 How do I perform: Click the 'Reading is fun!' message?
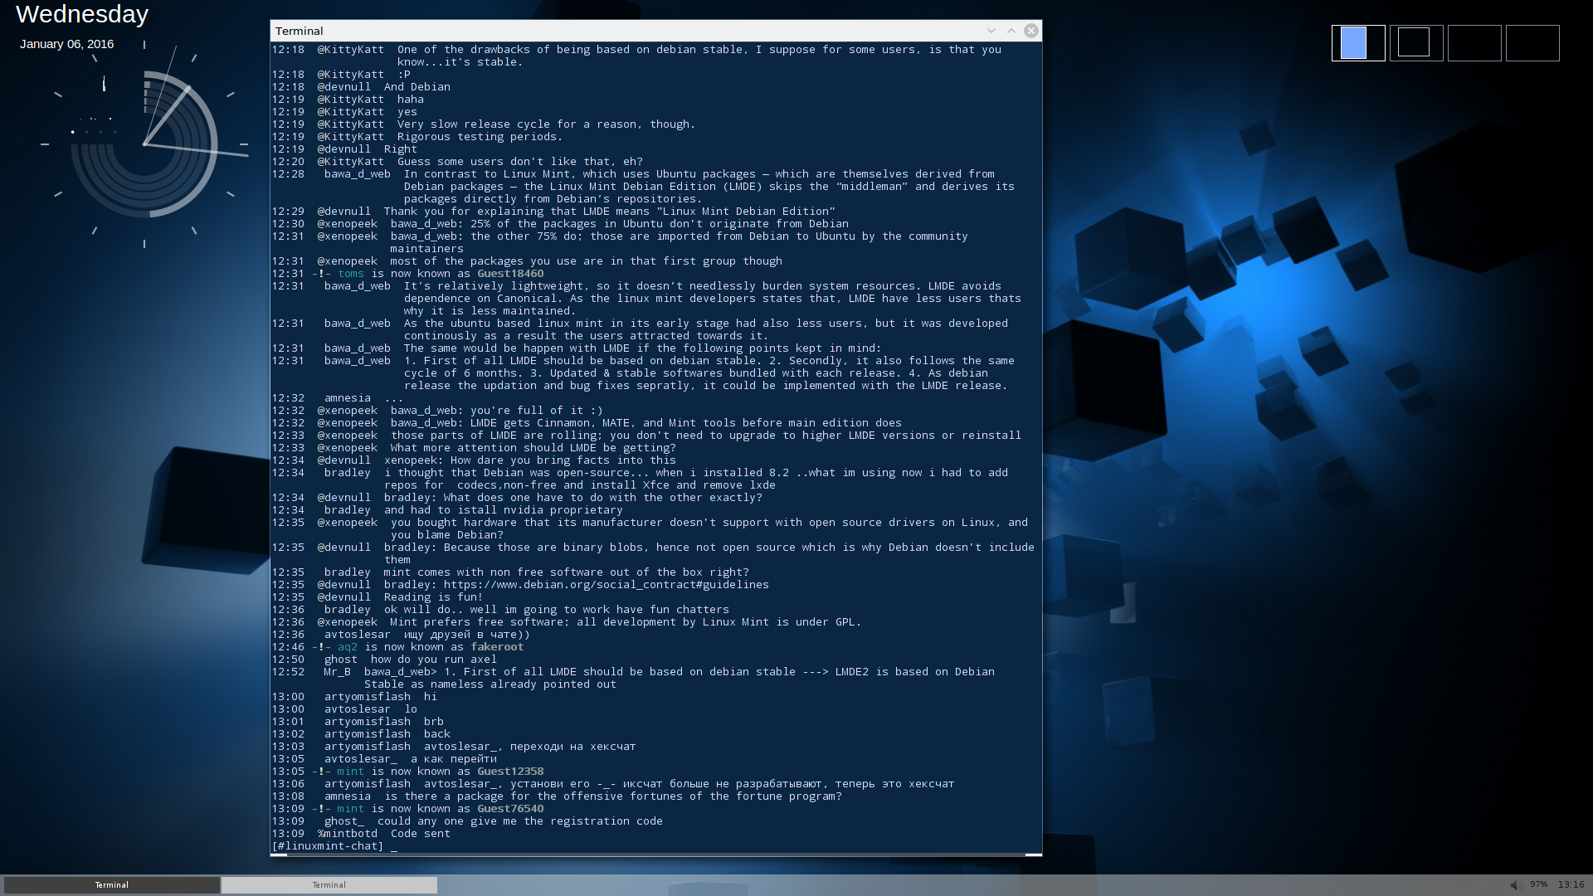click(433, 597)
